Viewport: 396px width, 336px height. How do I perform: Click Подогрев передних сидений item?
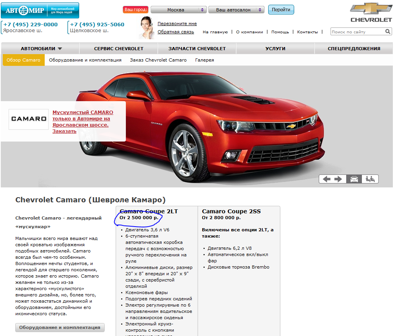coord(159,299)
